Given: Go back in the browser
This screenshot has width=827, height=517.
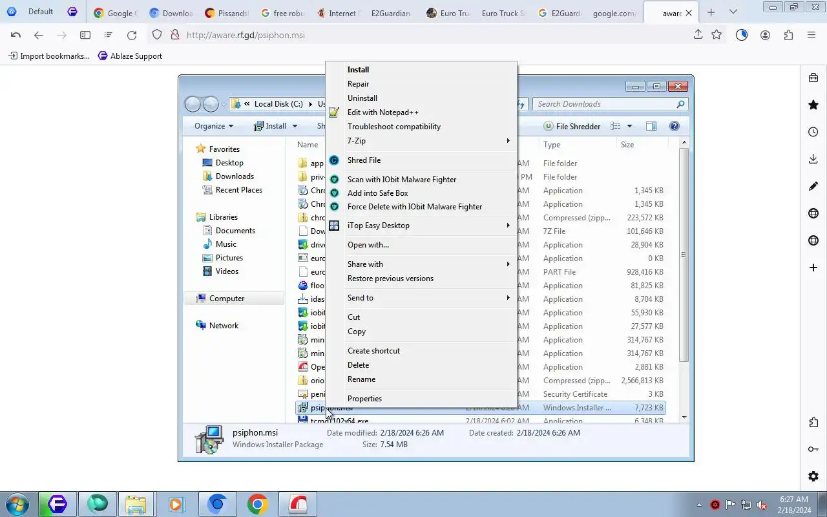Looking at the screenshot, I should tap(39, 35).
